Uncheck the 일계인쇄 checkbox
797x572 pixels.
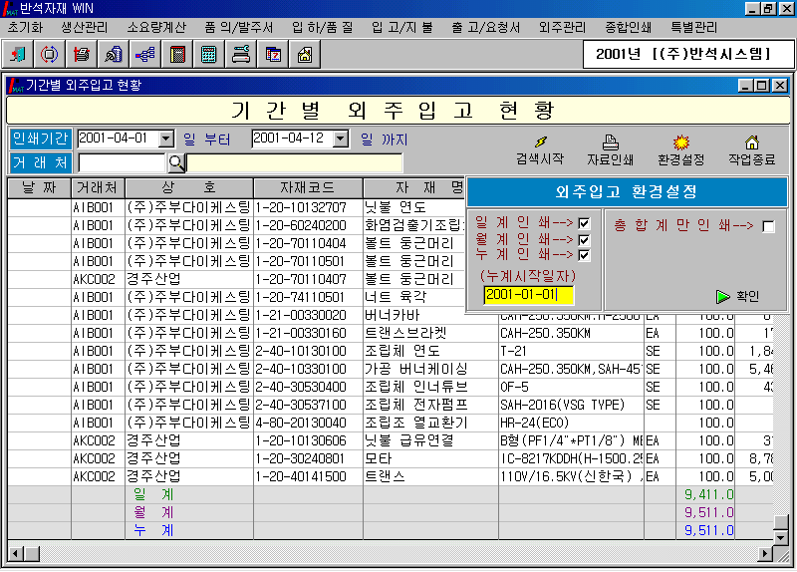[x=584, y=224]
